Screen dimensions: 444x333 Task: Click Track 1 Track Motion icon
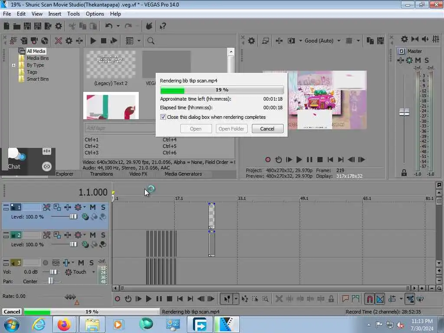point(47,207)
